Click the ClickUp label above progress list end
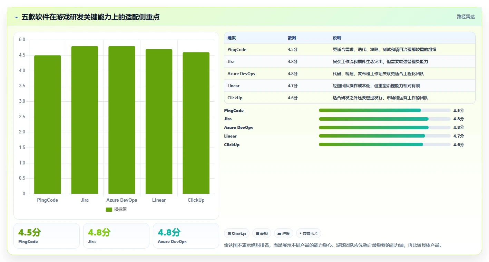The height and width of the screenshot is (262, 489). coord(232,145)
